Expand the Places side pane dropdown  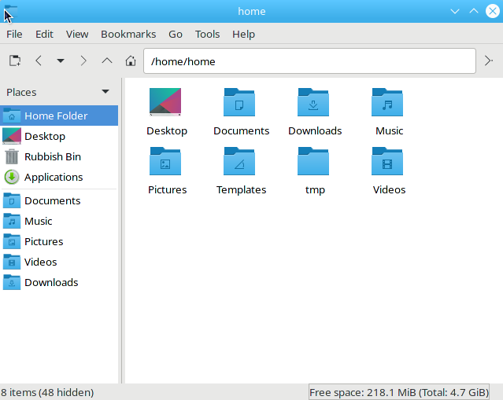[105, 92]
